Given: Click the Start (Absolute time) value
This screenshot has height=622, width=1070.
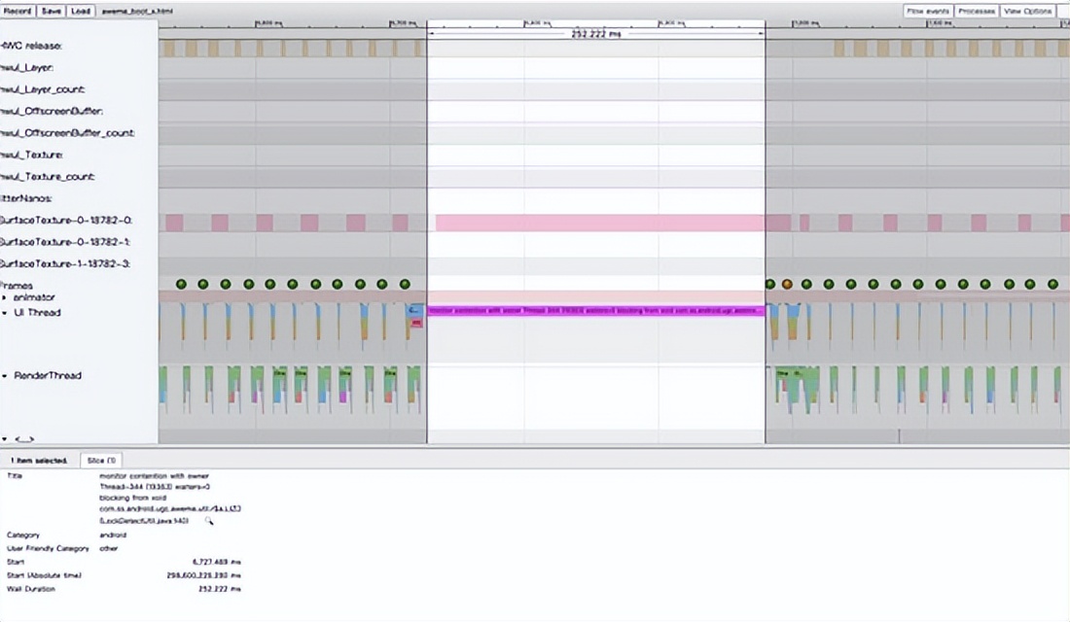Looking at the screenshot, I should point(203,575).
